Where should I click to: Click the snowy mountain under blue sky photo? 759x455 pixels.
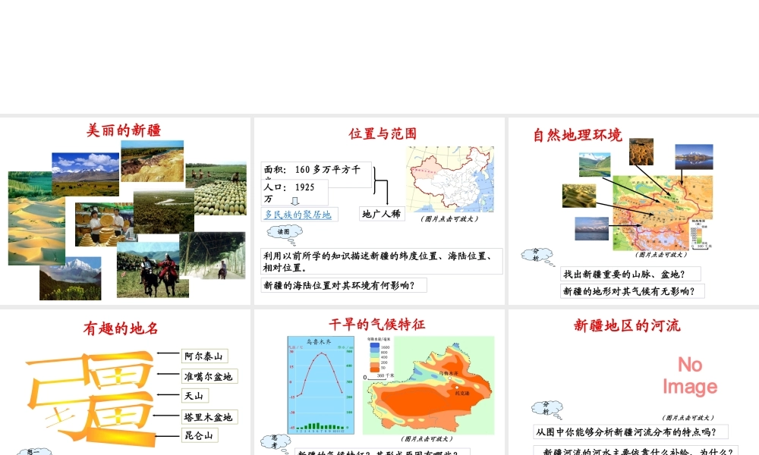(85, 174)
